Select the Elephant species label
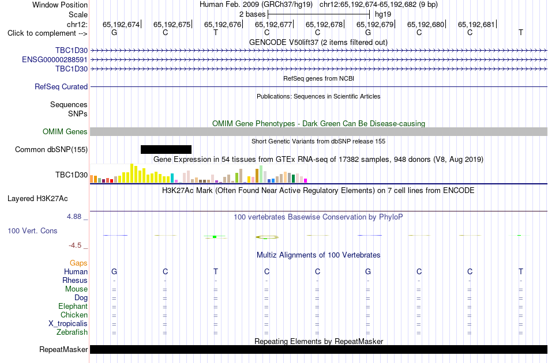 73,306
